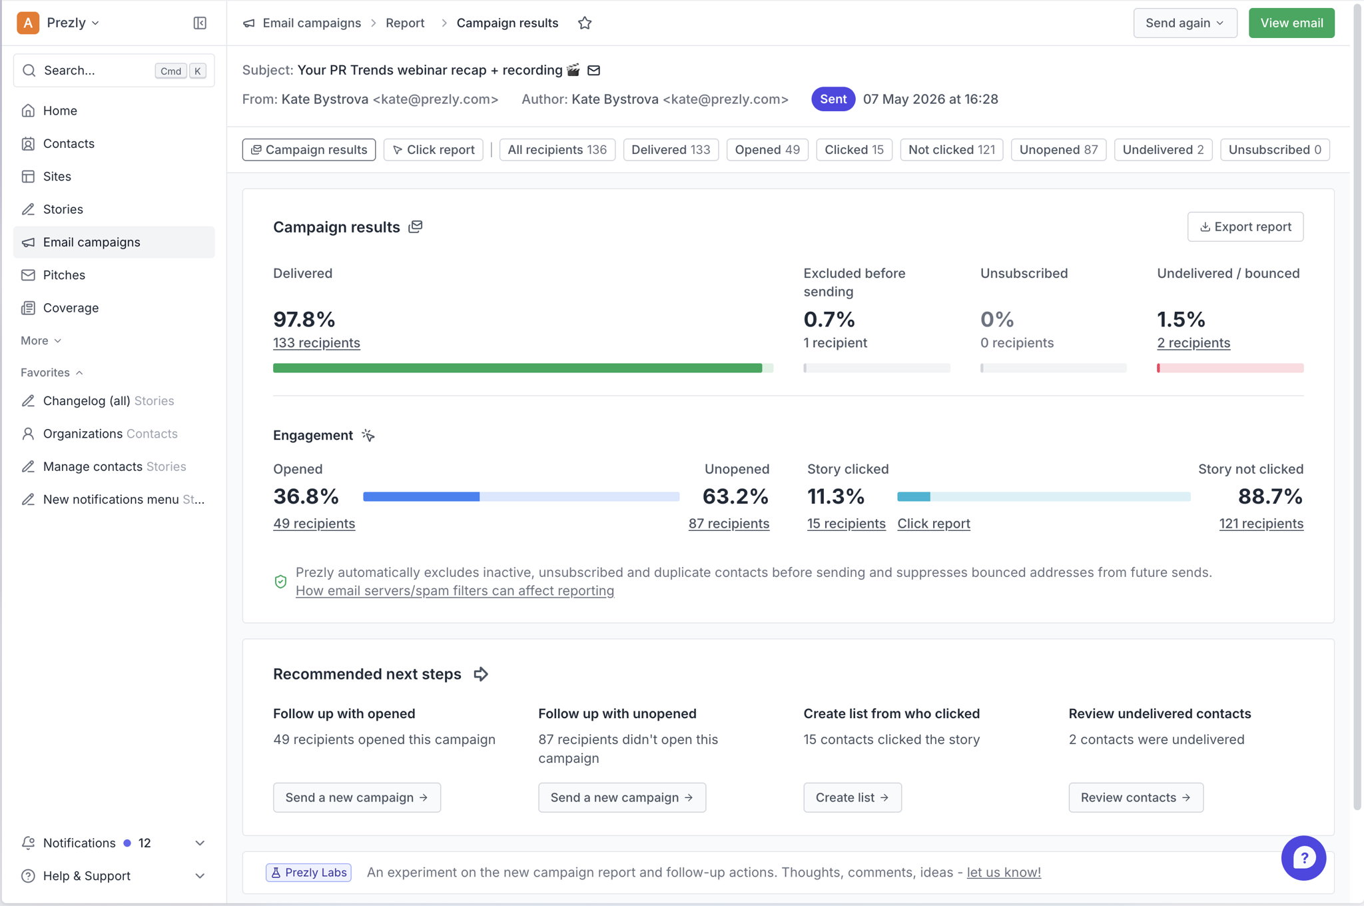Click the let us know! link
The image size is (1364, 906).
(1004, 873)
